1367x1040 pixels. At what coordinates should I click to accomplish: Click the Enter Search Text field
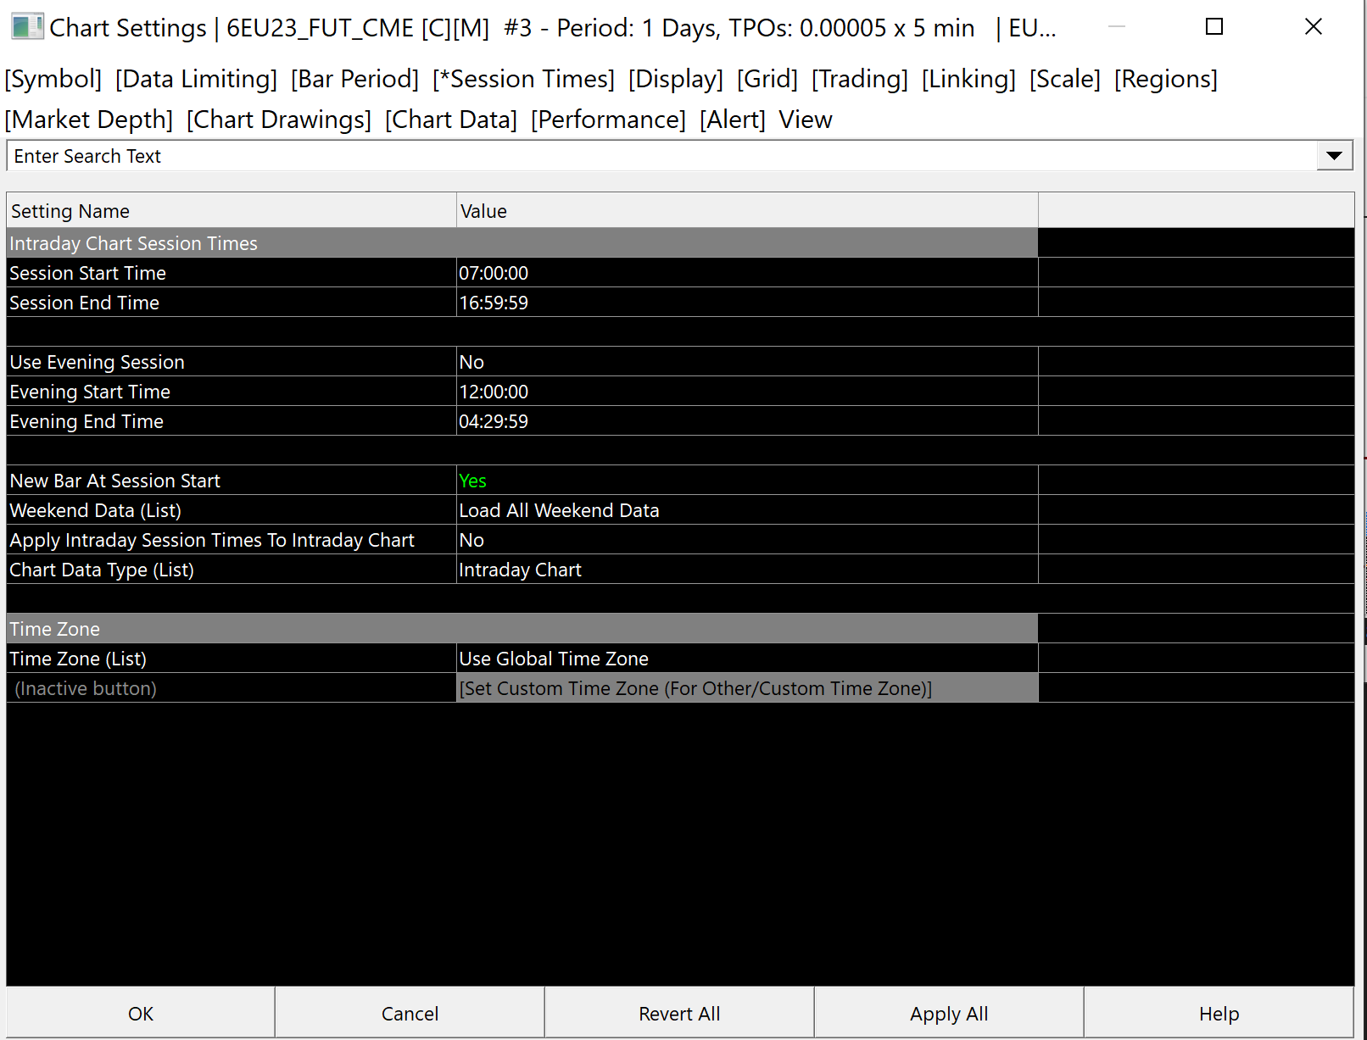[661, 156]
